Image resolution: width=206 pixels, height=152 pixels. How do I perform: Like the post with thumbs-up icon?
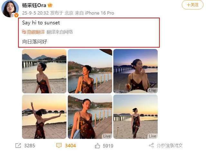97,146
